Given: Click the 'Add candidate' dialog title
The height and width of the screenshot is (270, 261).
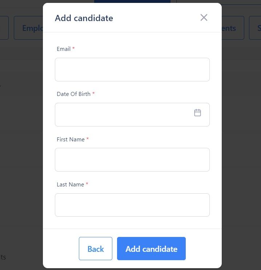Looking at the screenshot, I should coord(84,18).
